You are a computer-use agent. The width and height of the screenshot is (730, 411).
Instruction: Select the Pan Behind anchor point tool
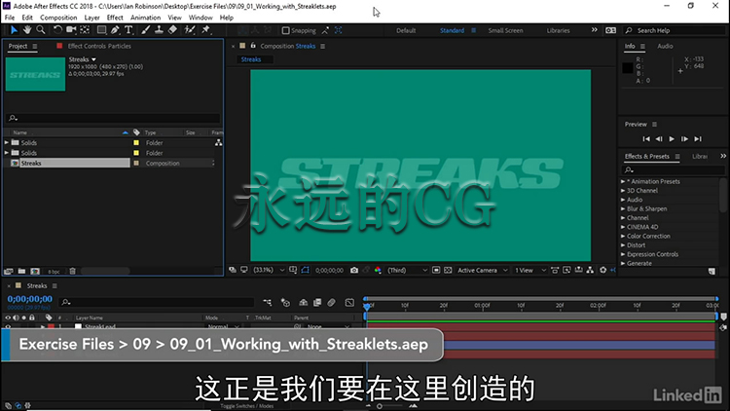pos(85,30)
